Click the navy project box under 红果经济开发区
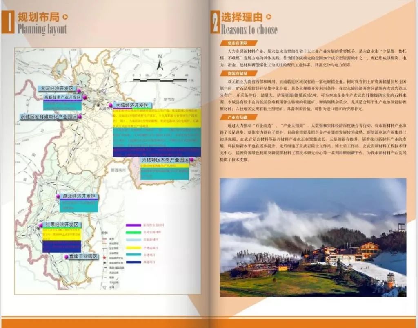Image resolution: width=418 pixels, height=328 pixels. point(62,247)
